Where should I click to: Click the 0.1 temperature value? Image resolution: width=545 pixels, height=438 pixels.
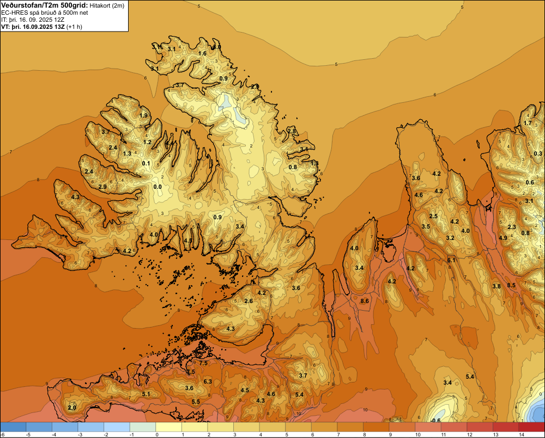(x=146, y=163)
